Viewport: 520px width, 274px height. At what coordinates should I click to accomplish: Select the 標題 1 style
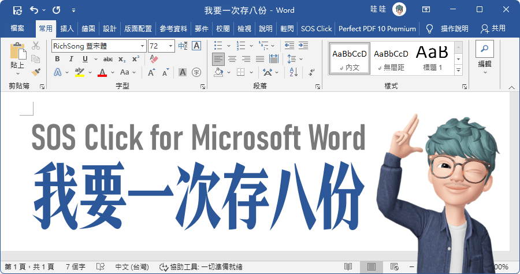(432, 59)
